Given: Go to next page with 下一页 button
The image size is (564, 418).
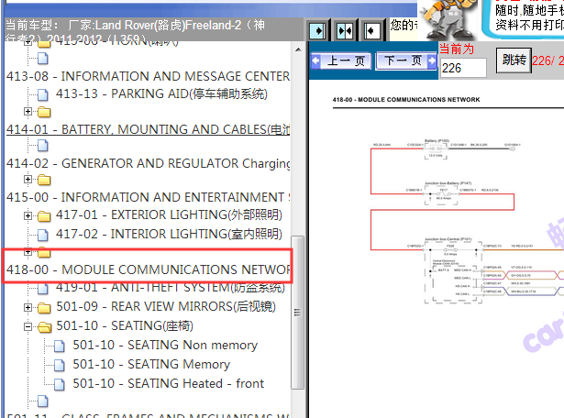Looking at the screenshot, I should point(406,60).
